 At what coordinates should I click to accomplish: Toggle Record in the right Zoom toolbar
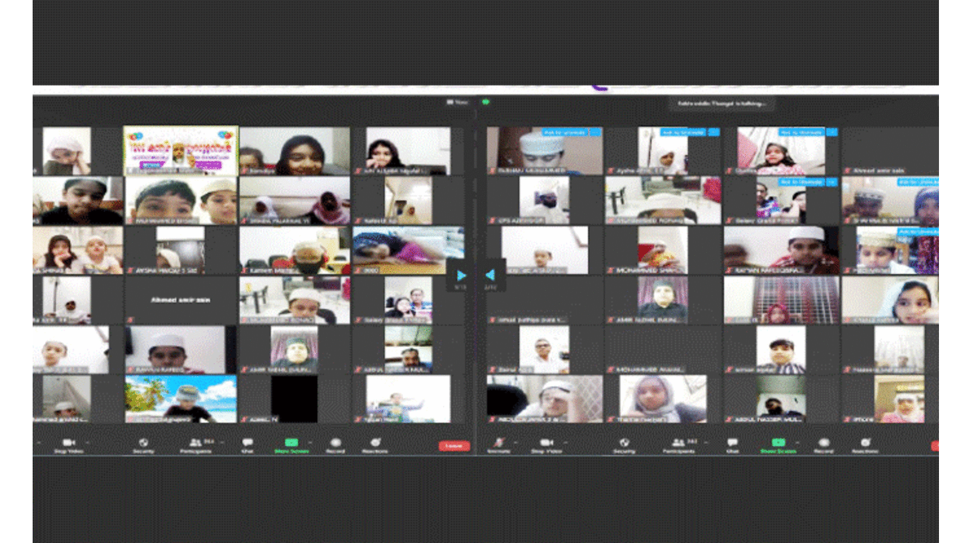(x=823, y=443)
